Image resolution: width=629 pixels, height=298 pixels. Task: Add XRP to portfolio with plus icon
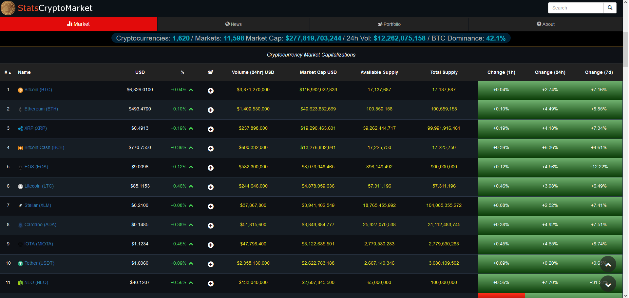[x=211, y=129]
